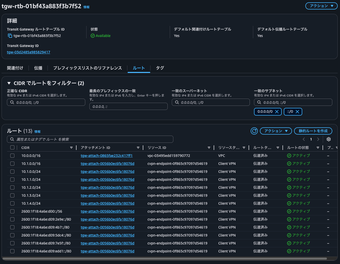Go to next page of routes
Image resolution: width=340 pixels, height=264 pixels.
pos(318,139)
